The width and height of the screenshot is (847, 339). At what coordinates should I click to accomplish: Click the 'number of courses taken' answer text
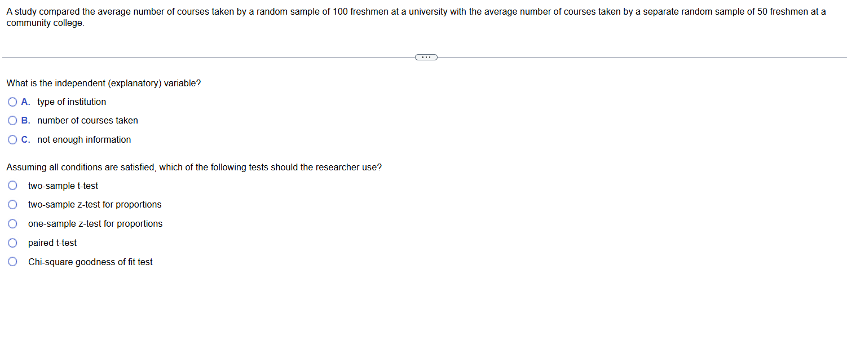[x=87, y=121]
